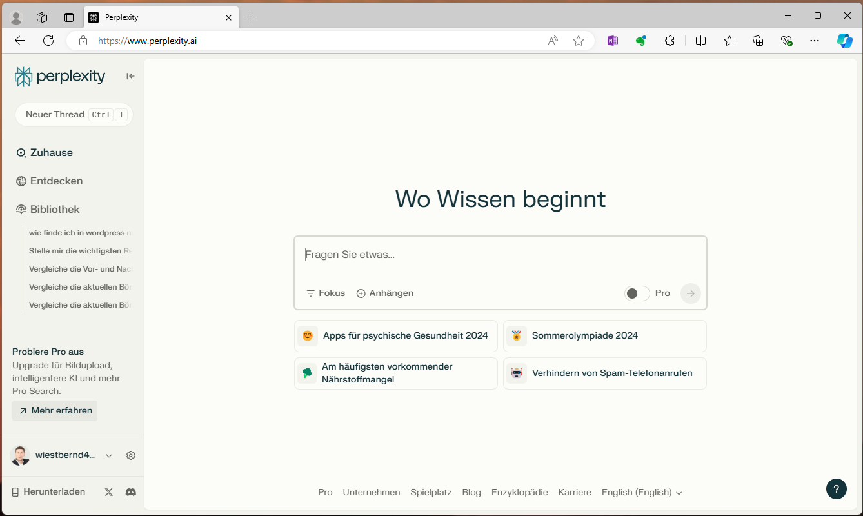Open the Pro footer link
Screen dimensions: 863x516
coord(325,493)
